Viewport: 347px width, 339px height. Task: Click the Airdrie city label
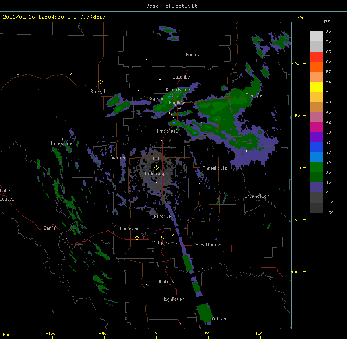click(x=163, y=216)
